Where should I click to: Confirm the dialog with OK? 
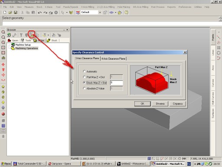click(142, 104)
